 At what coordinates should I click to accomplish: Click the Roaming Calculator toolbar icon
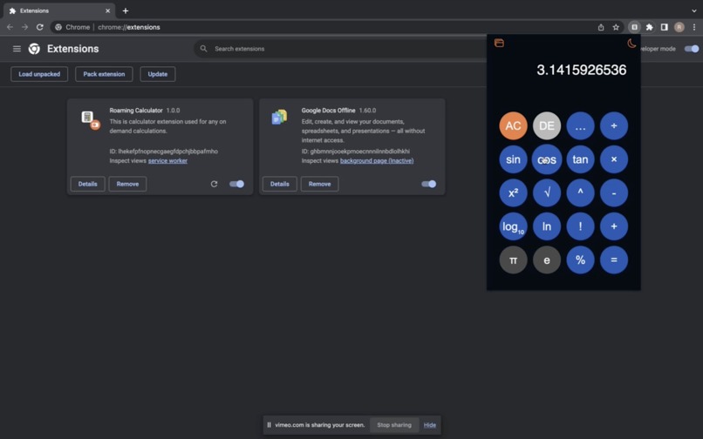[x=634, y=27]
